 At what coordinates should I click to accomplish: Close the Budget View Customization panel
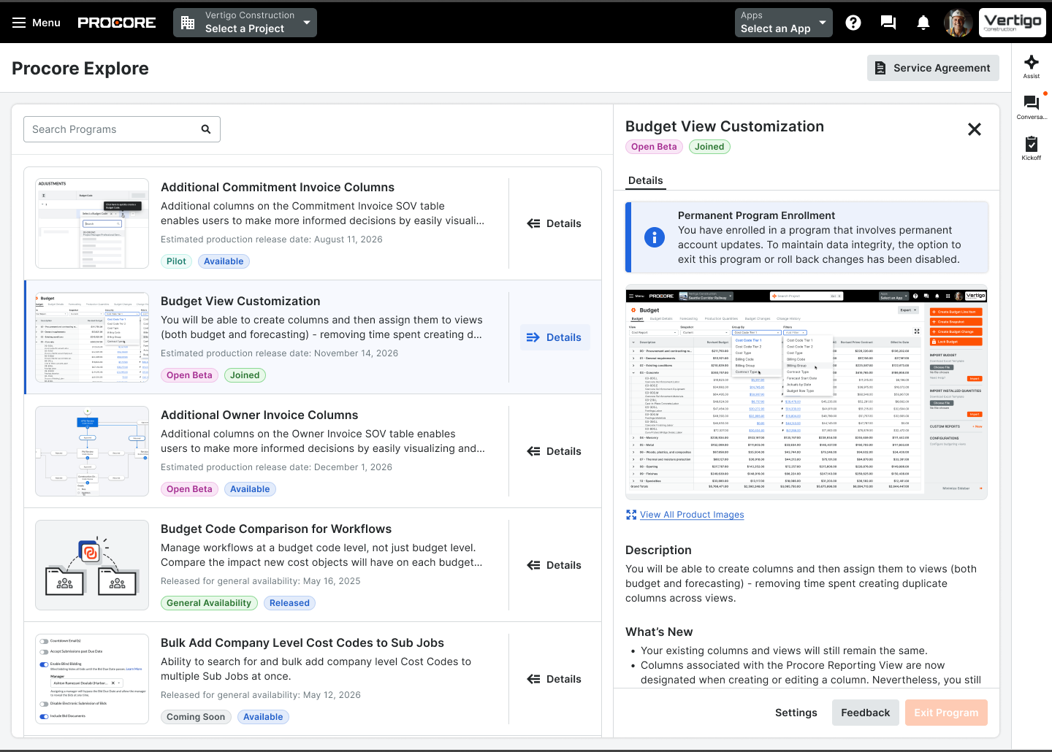(x=975, y=129)
